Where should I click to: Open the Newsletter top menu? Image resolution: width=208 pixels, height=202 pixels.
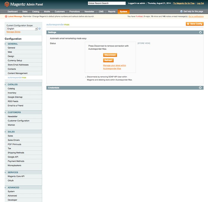(x=89, y=12)
